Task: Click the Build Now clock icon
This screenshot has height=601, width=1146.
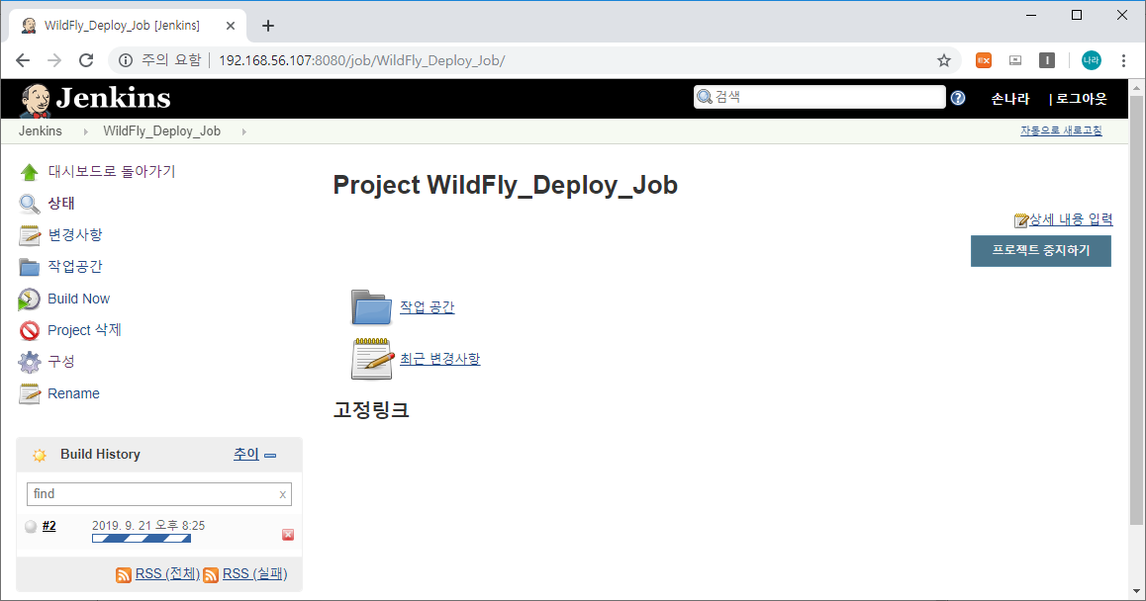Action: click(x=30, y=299)
